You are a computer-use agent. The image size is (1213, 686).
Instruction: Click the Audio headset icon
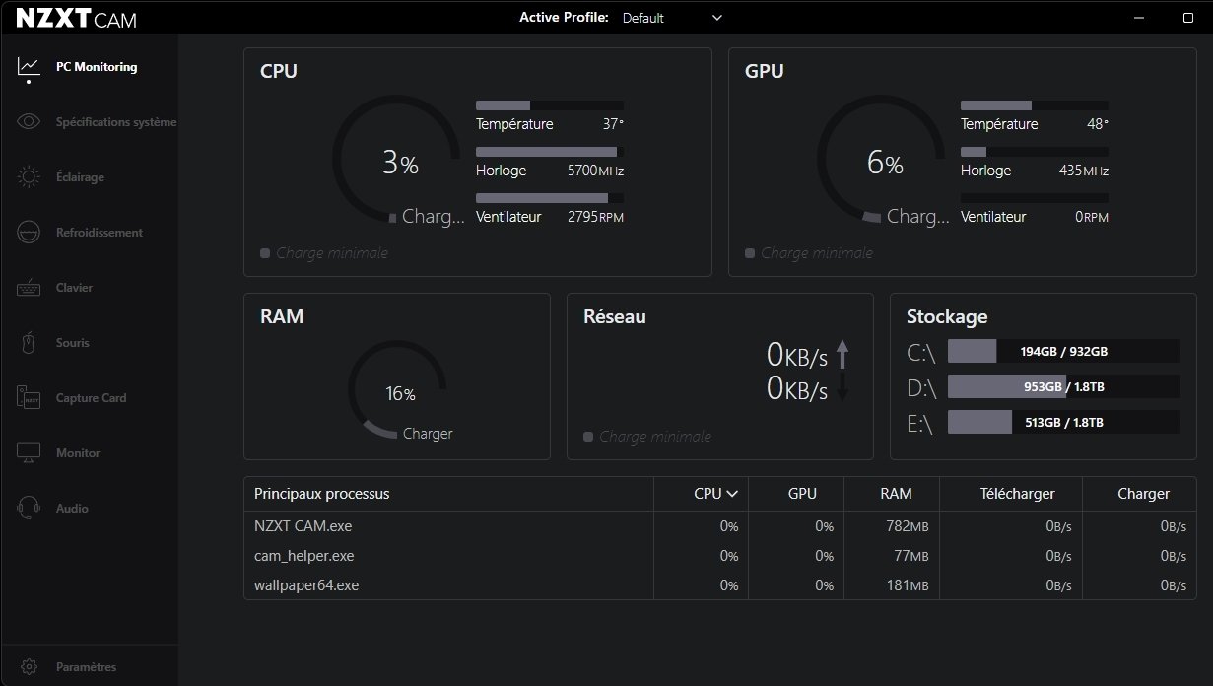pos(29,509)
